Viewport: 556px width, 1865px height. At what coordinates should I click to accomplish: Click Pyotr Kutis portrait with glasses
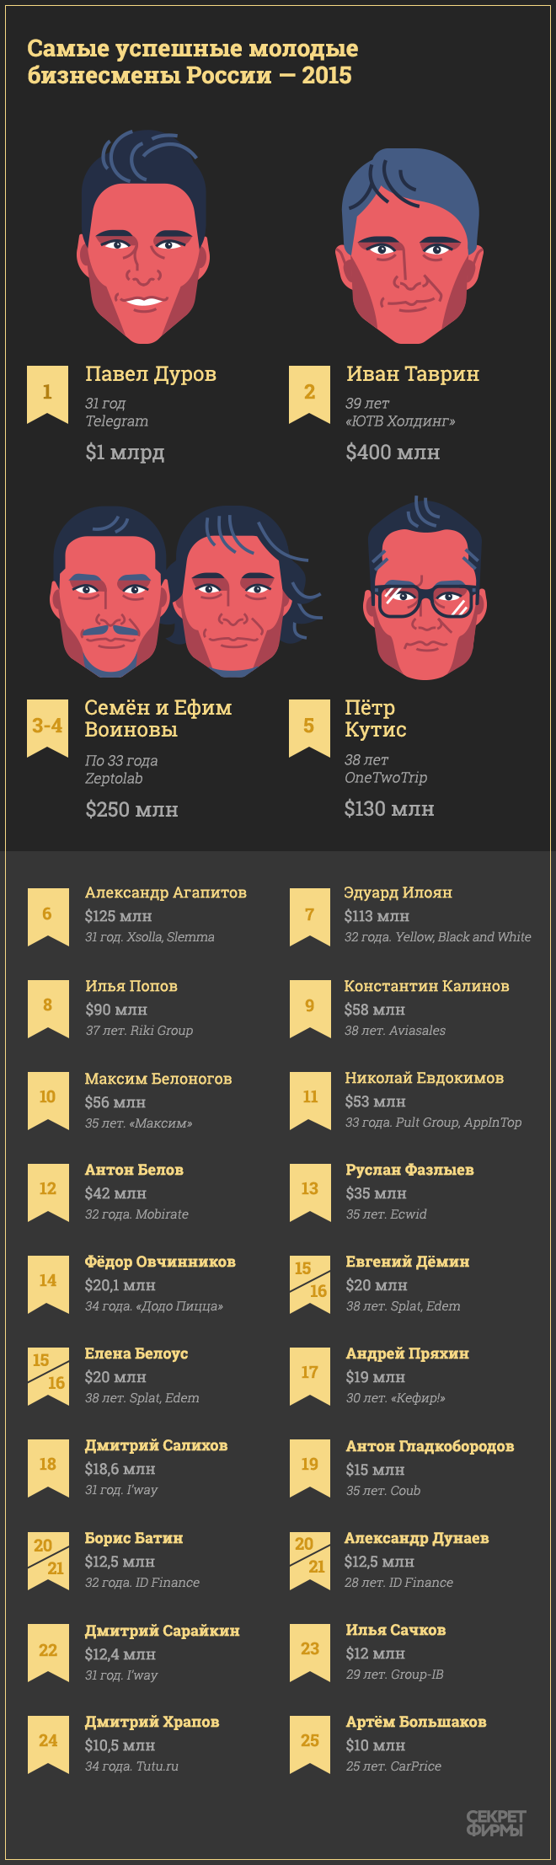425,588
